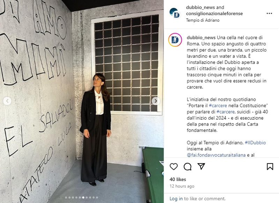Viewport: 279px width, 203px height.
Task: View the list of 40 likes
Action: tap(178, 179)
